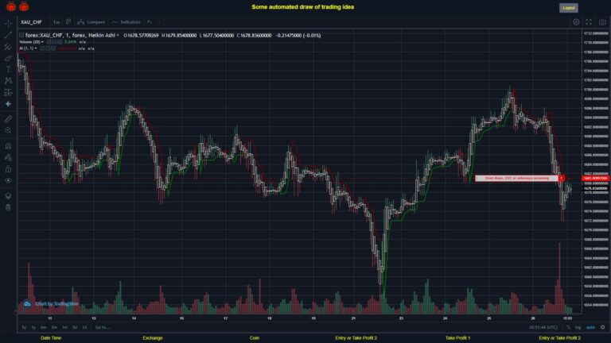
Task: Open the prediction and measurement tools
Action: (x=8, y=92)
